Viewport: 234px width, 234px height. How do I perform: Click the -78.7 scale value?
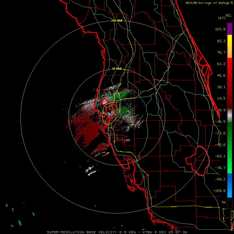point(220,168)
